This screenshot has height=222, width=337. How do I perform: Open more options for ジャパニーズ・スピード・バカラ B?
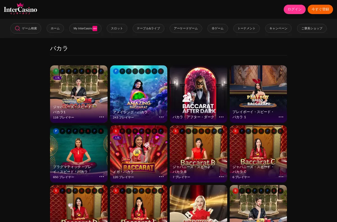coord(221,177)
